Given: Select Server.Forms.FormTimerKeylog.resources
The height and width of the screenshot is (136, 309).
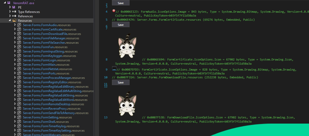Looking at the screenshot, I should 51,126.
